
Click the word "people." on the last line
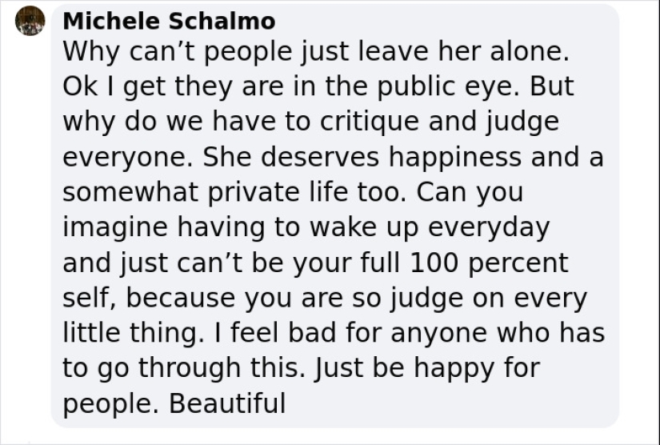coord(110,403)
